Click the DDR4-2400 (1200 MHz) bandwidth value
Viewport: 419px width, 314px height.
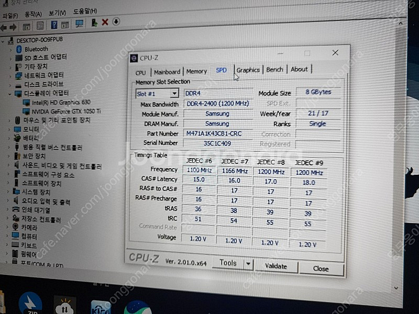click(218, 104)
